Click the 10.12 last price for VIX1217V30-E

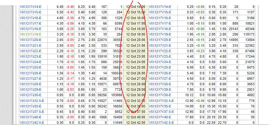(x=190, y=95)
